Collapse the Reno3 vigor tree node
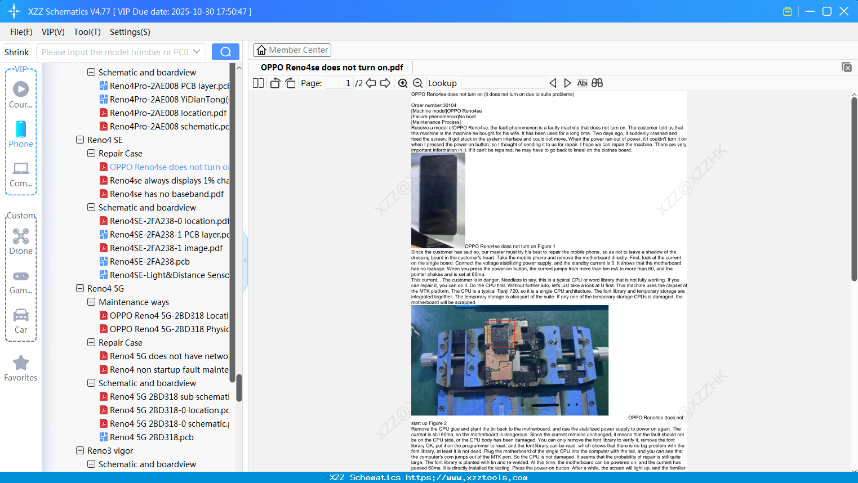Image resolution: width=858 pixels, height=483 pixels. point(80,450)
